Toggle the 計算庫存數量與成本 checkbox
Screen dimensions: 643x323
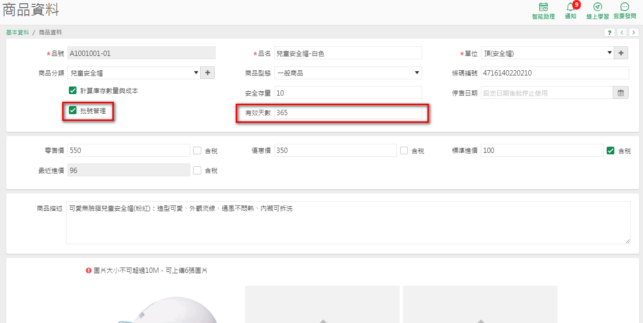pos(73,90)
